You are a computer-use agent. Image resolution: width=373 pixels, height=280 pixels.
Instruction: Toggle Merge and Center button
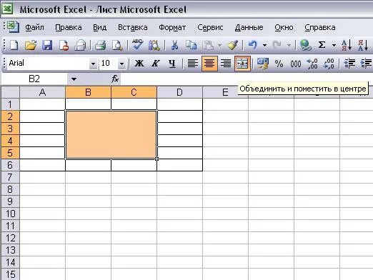tap(242, 64)
